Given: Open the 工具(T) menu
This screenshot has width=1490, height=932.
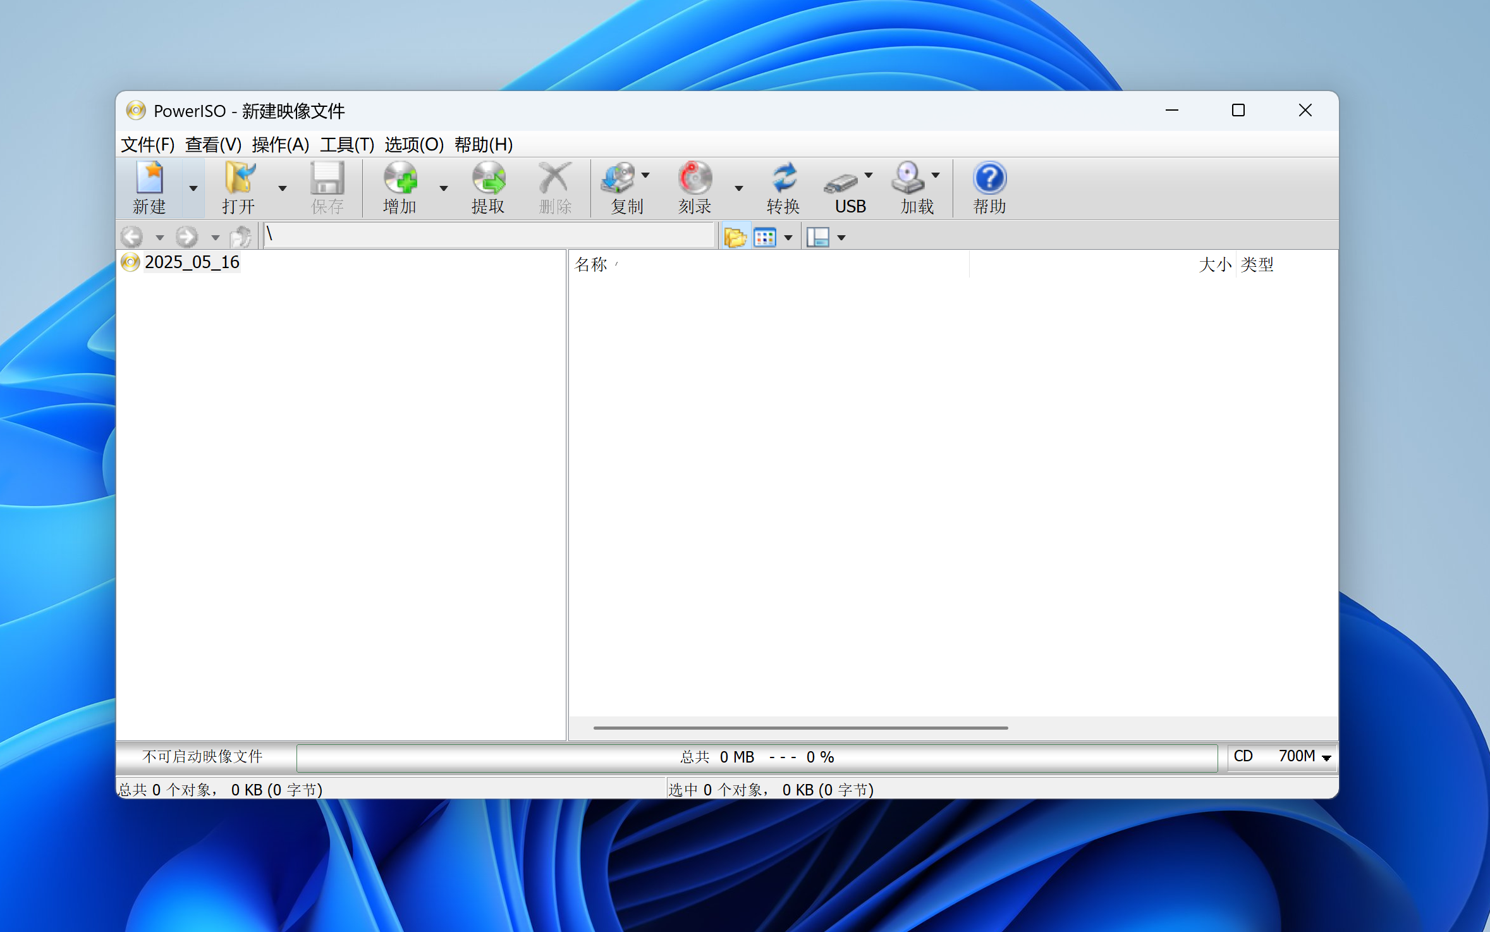Looking at the screenshot, I should (x=347, y=145).
